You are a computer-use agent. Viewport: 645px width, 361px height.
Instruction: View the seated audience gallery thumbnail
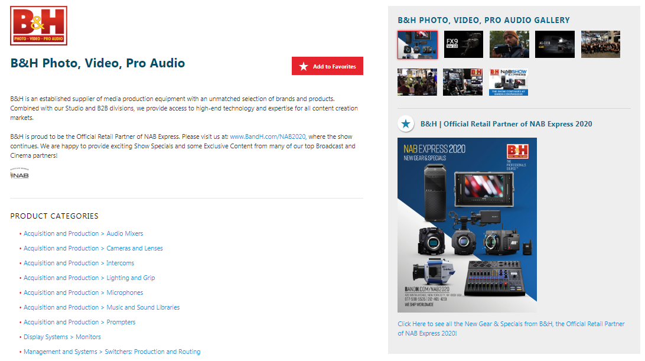pos(418,82)
